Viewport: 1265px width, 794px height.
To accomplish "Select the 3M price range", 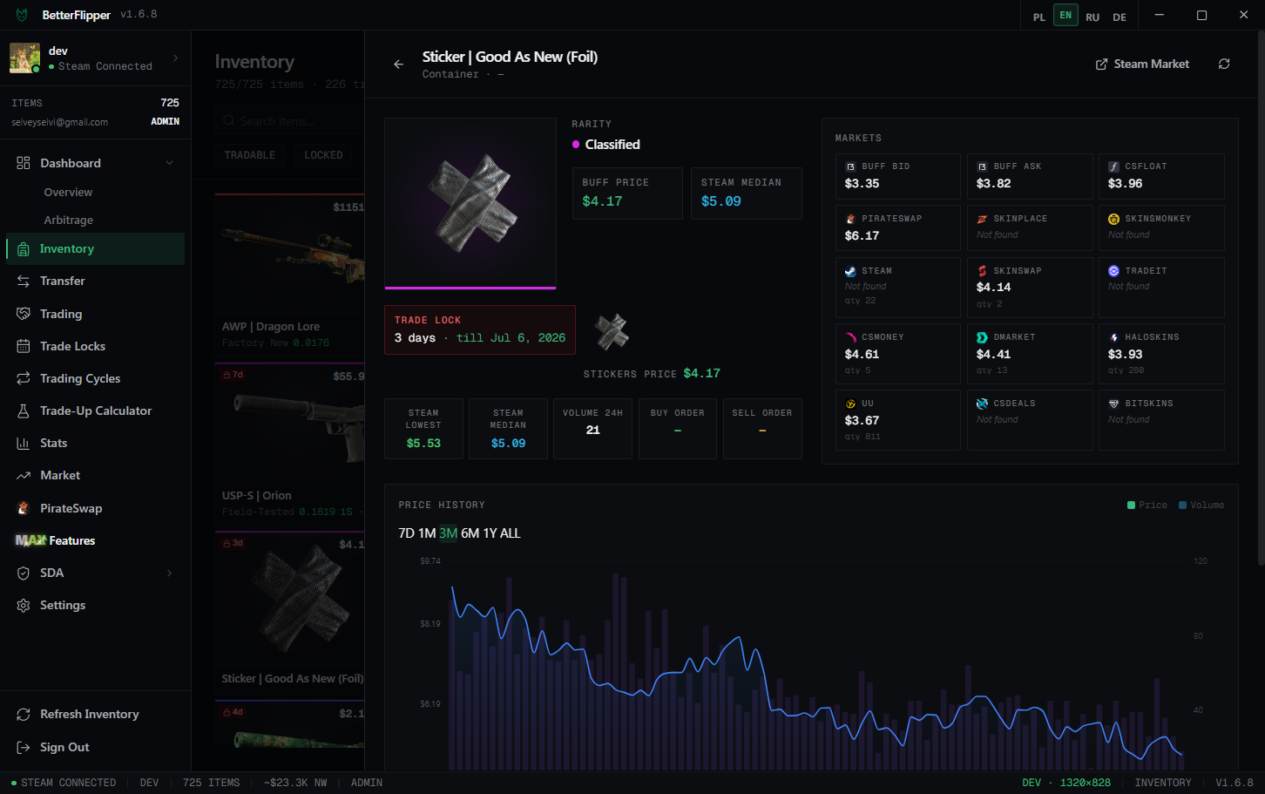I will pyautogui.click(x=448, y=533).
